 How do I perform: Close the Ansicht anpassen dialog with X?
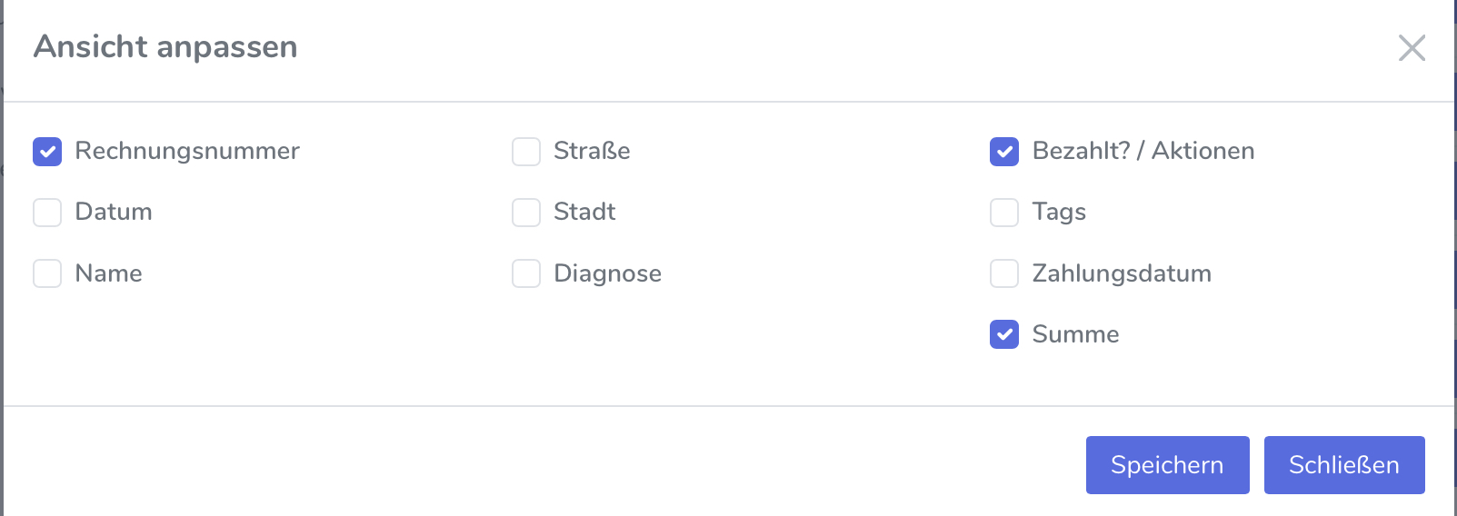(1412, 47)
